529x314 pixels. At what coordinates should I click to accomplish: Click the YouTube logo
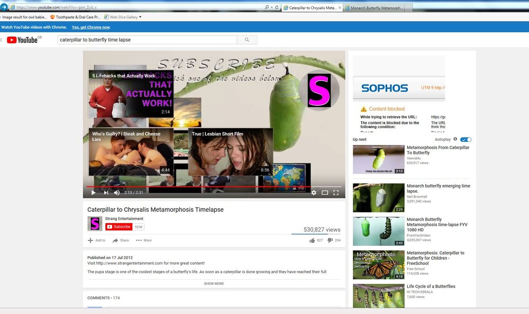point(22,40)
